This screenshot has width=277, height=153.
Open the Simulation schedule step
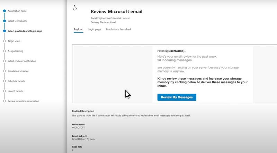[18, 71]
